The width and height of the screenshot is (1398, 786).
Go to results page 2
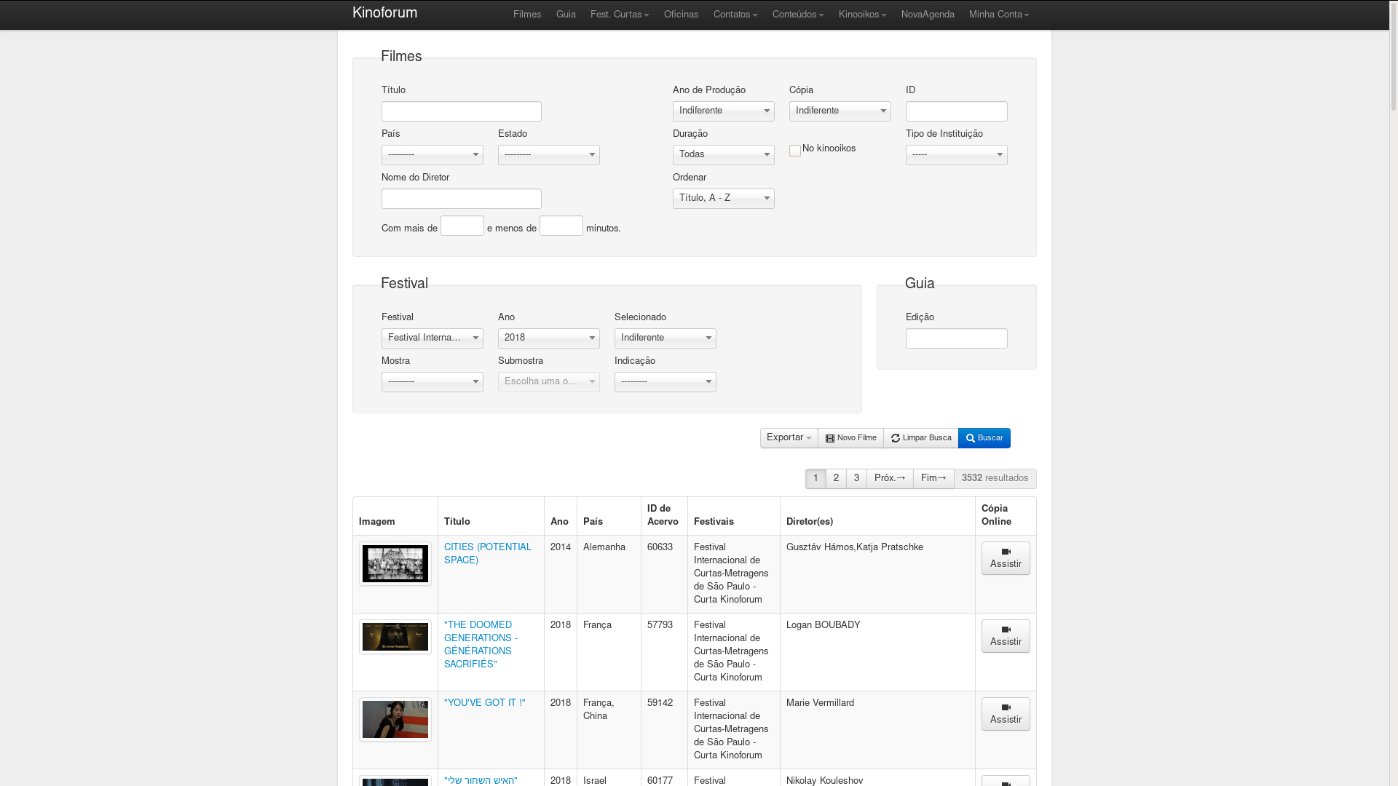836,479
